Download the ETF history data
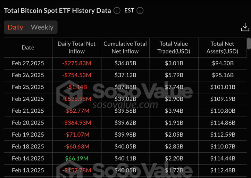251x178 pixels. [x=245, y=27]
